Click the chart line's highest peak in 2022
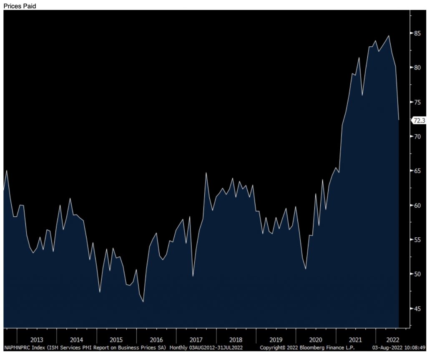Viewport: 427px width, 352px height. tap(389, 36)
